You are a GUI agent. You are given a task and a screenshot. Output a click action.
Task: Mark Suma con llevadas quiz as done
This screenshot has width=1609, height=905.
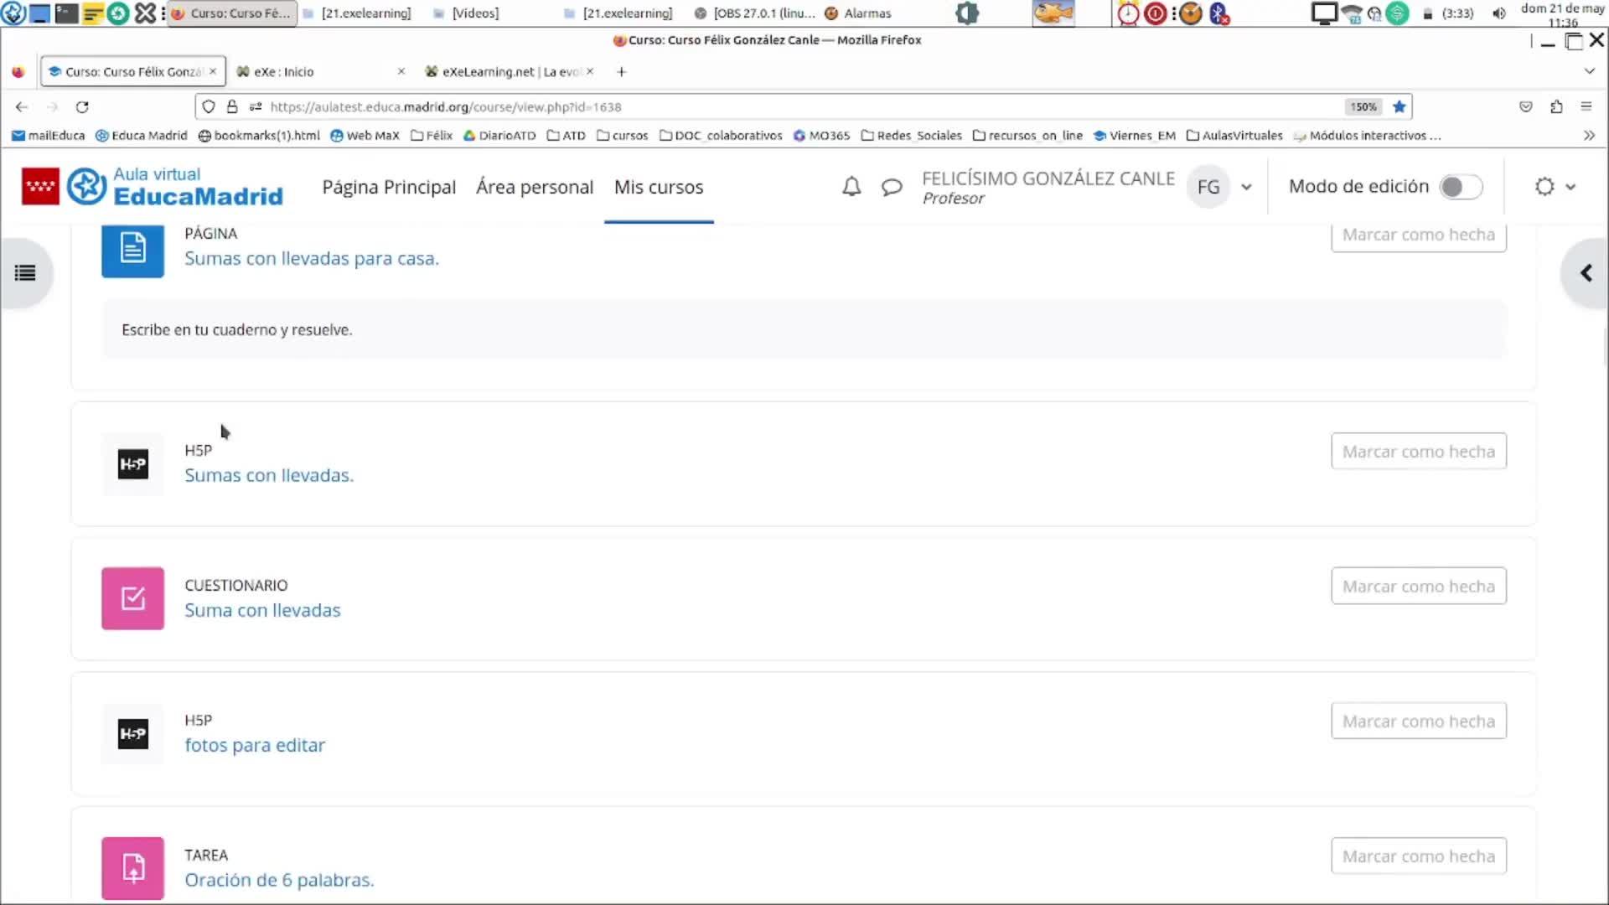click(1418, 587)
